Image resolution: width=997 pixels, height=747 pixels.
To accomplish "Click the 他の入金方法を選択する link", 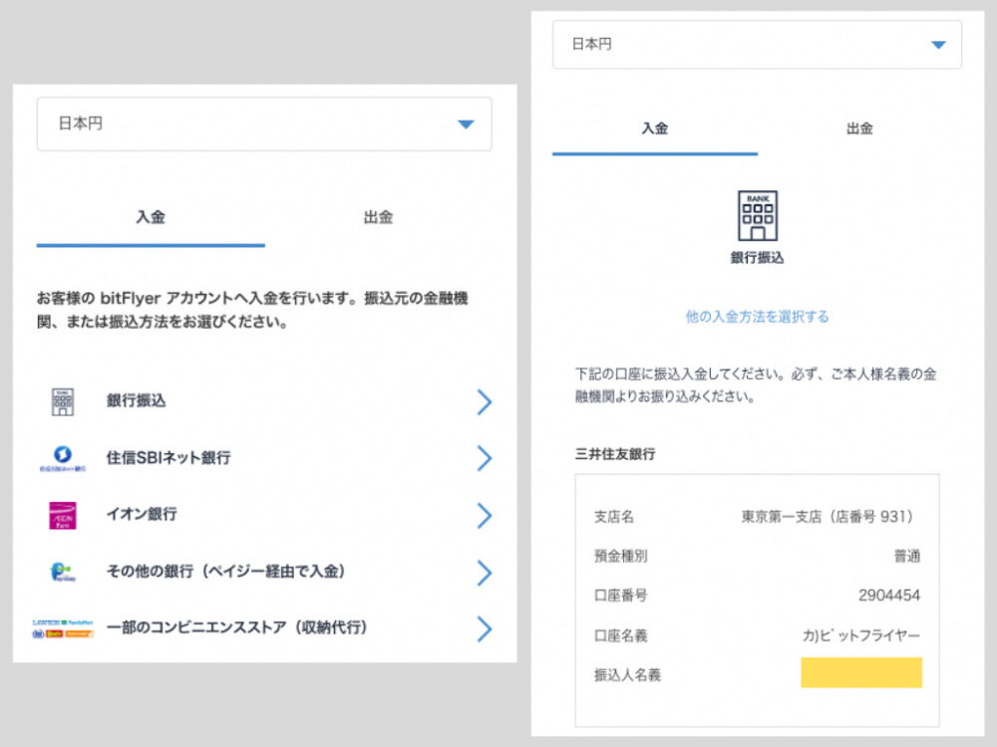I will tap(757, 317).
